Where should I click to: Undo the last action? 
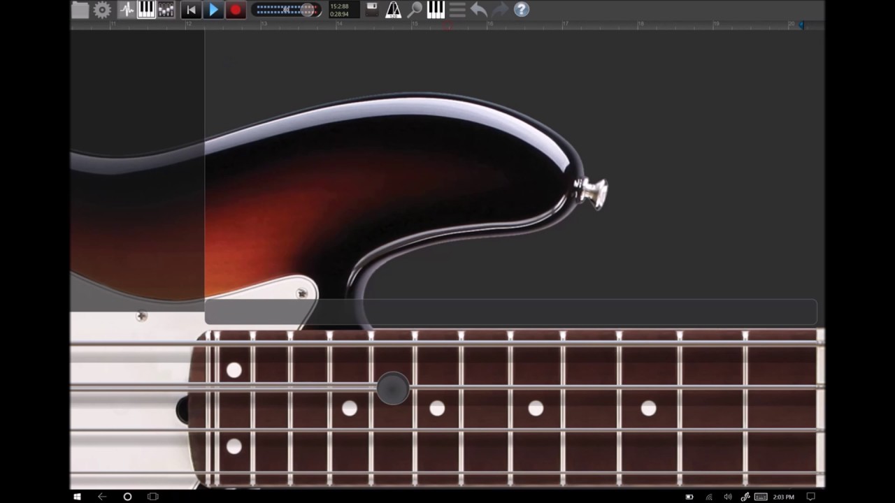[478, 10]
